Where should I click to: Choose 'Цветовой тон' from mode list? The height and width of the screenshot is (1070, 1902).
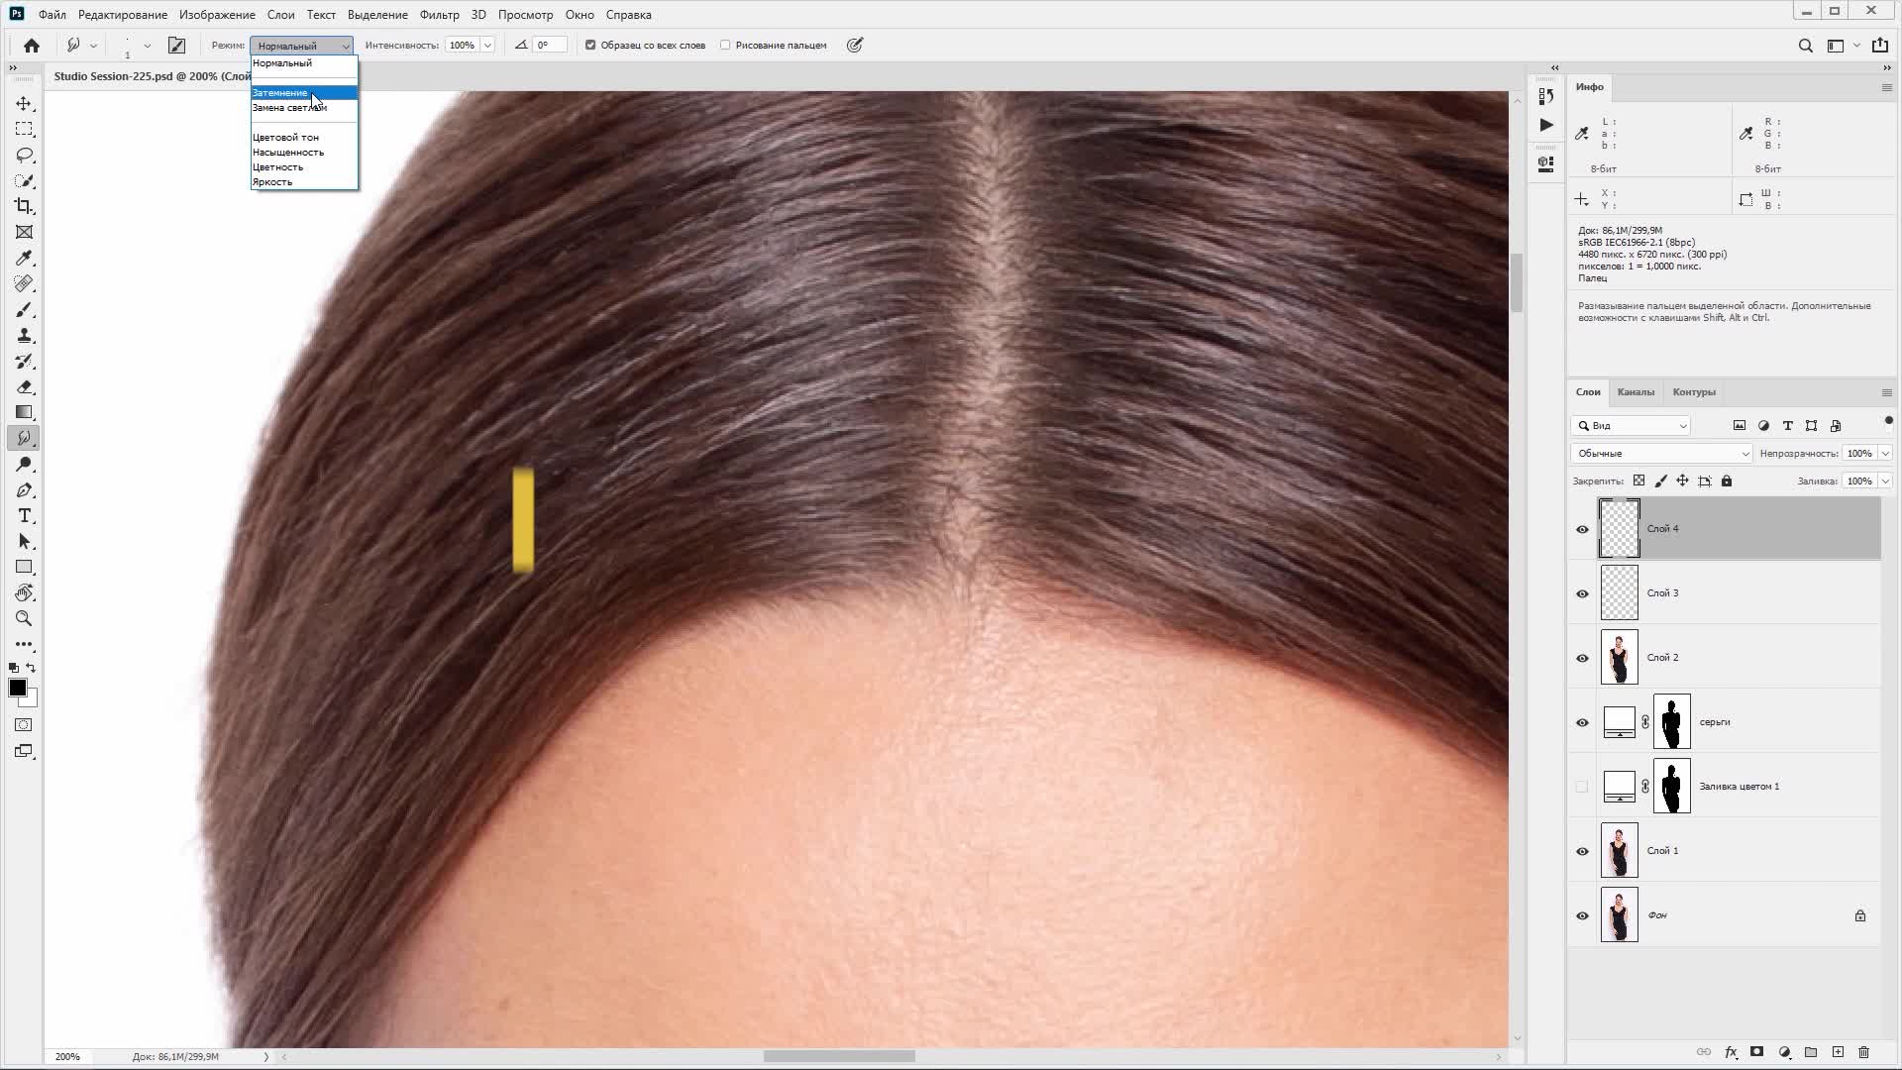[285, 138]
